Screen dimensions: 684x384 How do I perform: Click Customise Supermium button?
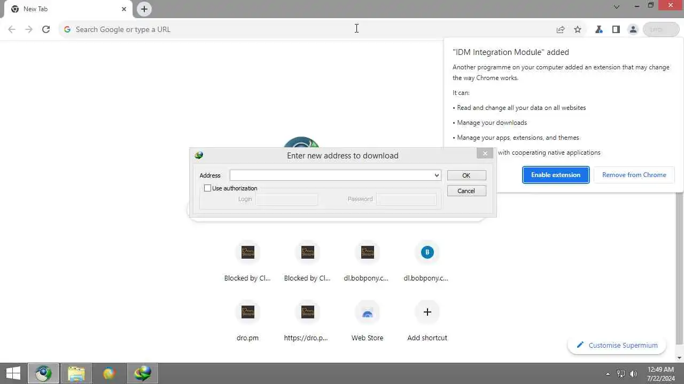pos(617,345)
